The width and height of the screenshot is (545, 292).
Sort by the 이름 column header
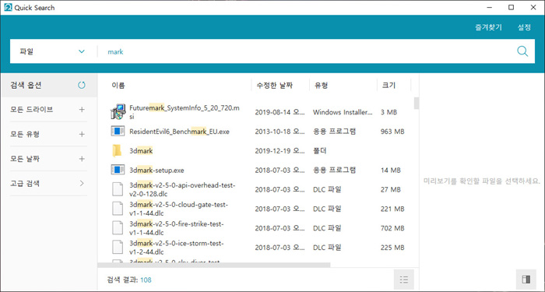[118, 85]
